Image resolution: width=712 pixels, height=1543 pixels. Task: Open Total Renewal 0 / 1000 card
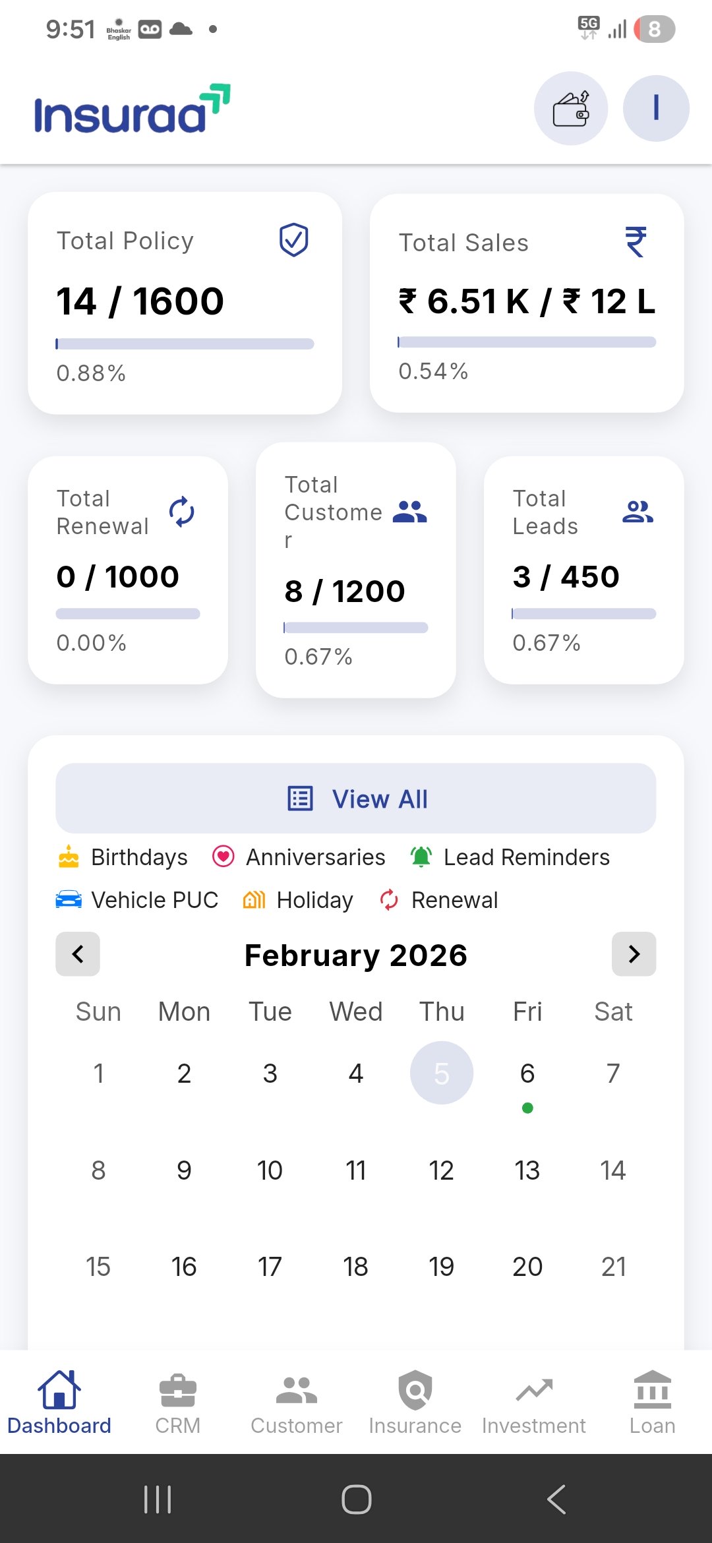[128, 570]
